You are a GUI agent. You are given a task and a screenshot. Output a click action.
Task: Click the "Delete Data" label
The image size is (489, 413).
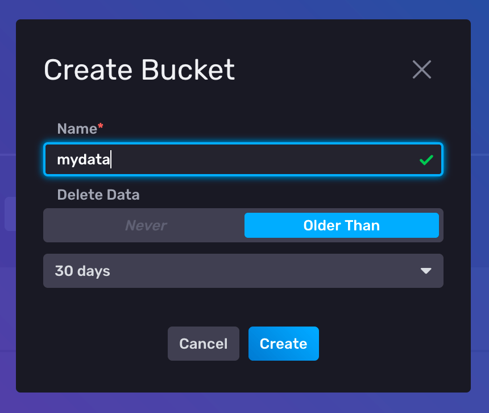click(98, 195)
